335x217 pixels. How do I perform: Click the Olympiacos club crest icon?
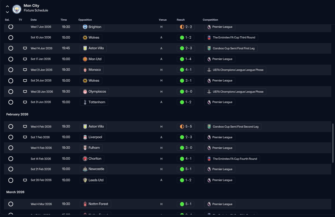(85, 91)
